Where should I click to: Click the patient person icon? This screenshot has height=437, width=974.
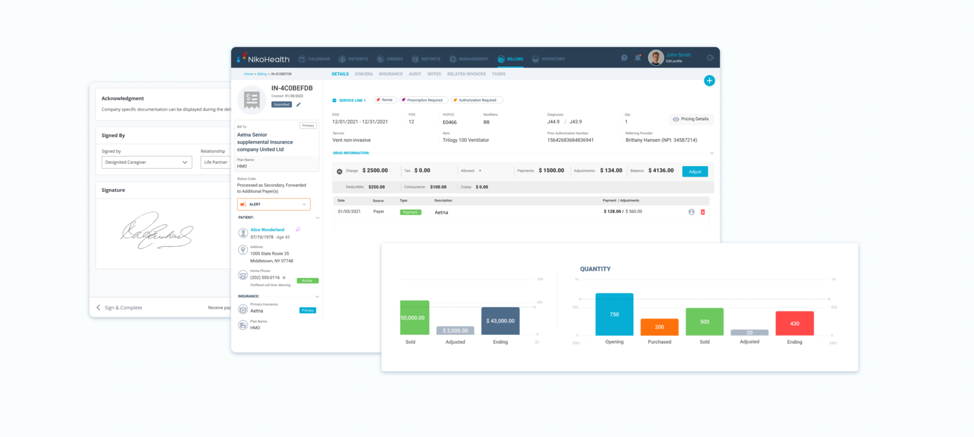(243, 233)
